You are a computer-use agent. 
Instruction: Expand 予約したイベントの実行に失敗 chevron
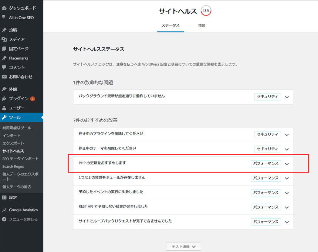pos(287,193)
